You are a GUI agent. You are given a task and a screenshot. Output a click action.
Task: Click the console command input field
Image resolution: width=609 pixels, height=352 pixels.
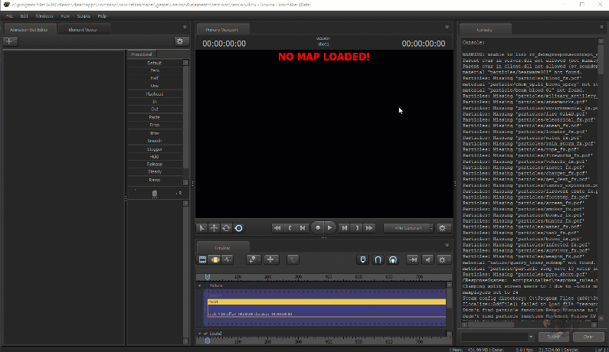[x=494, y=337]
